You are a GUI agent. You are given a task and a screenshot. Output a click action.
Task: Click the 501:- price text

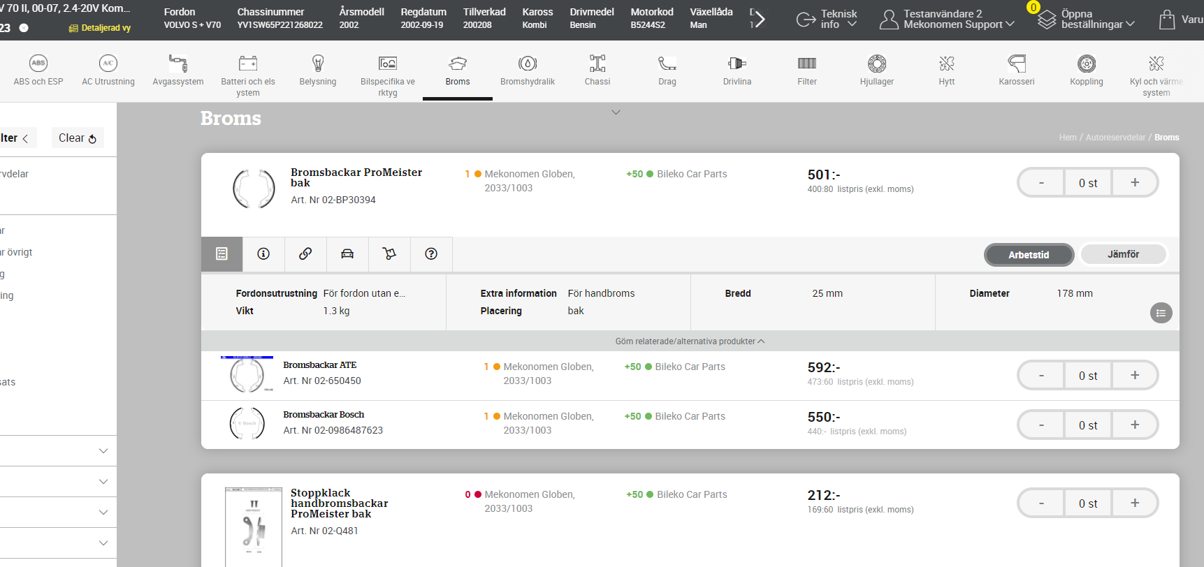click(824, 175)
